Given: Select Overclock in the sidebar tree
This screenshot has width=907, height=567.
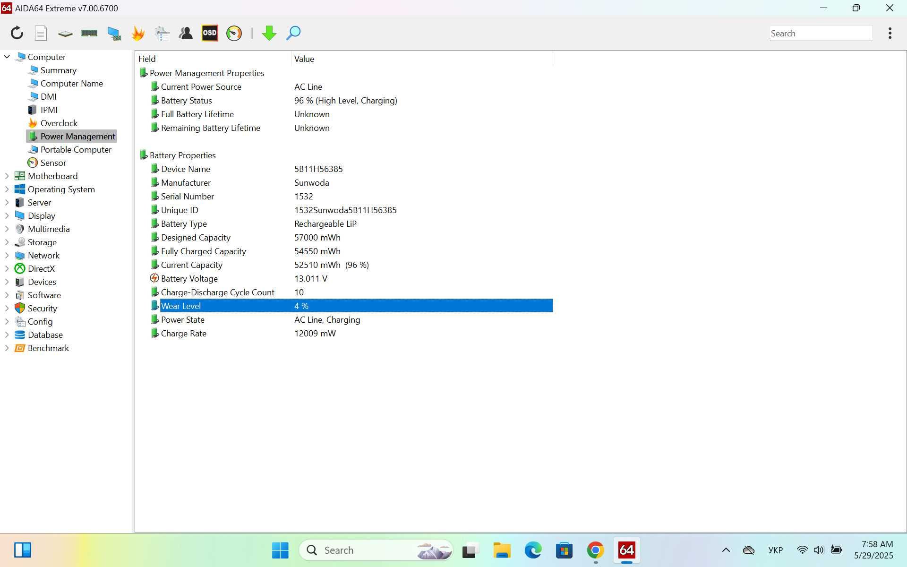Looking at the screenshot, I should click(59, 123).
